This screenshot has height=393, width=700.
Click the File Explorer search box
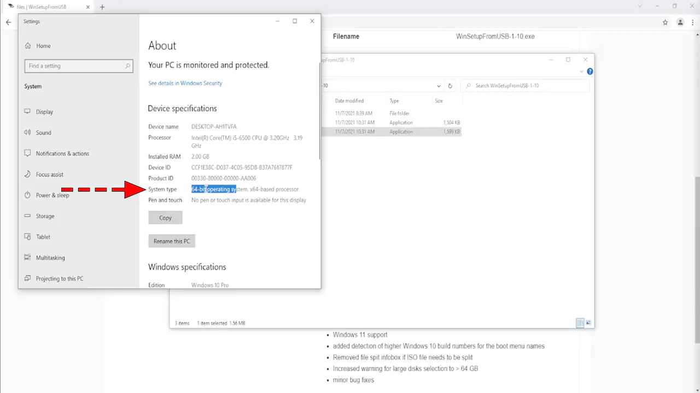click(x=526, y=86)
